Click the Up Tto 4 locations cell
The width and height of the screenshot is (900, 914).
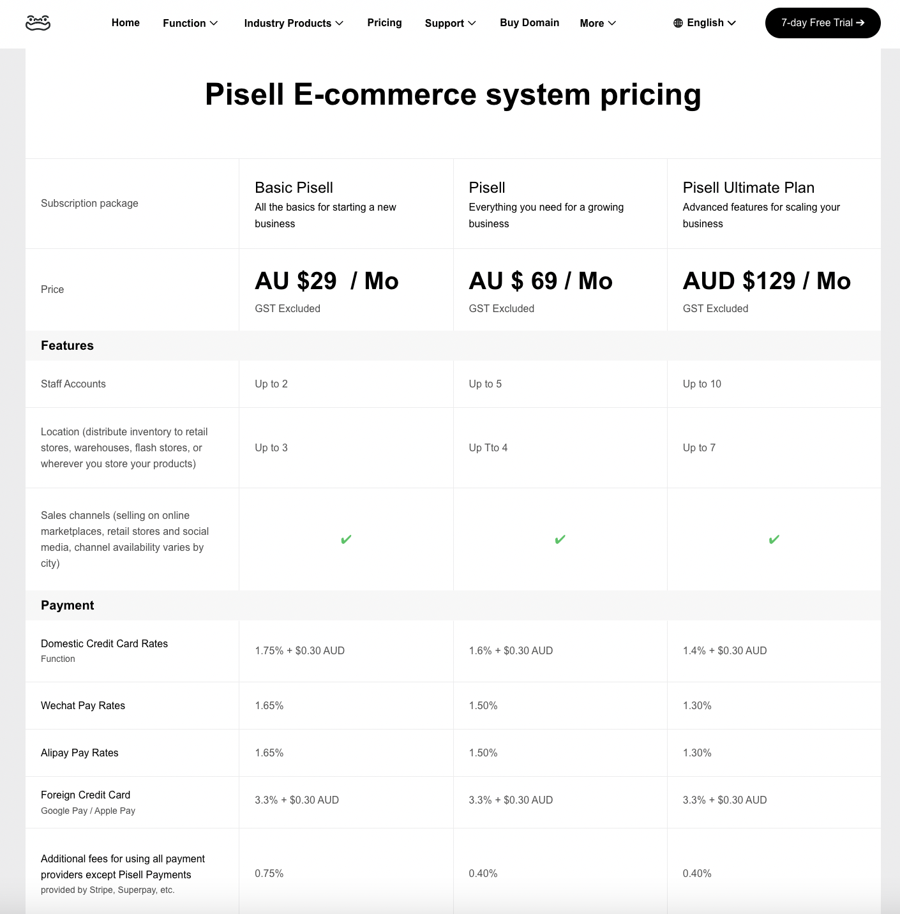click(488, 447)
